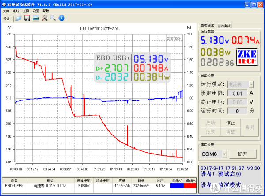
Task: Select the EBD-USB+ device cell in the table
Action: pos(14,186)
